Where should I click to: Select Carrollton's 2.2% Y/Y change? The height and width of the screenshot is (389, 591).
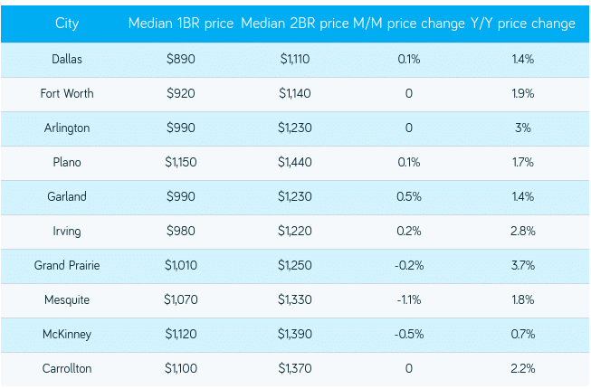(x=523, y=368)
